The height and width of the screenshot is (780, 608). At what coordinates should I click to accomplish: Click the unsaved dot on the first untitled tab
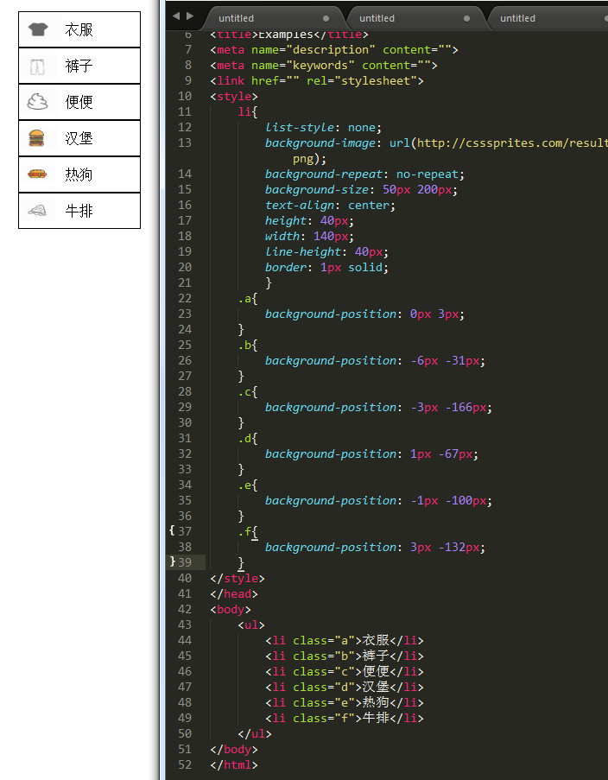pyautogui.click(x=326, y=18)
